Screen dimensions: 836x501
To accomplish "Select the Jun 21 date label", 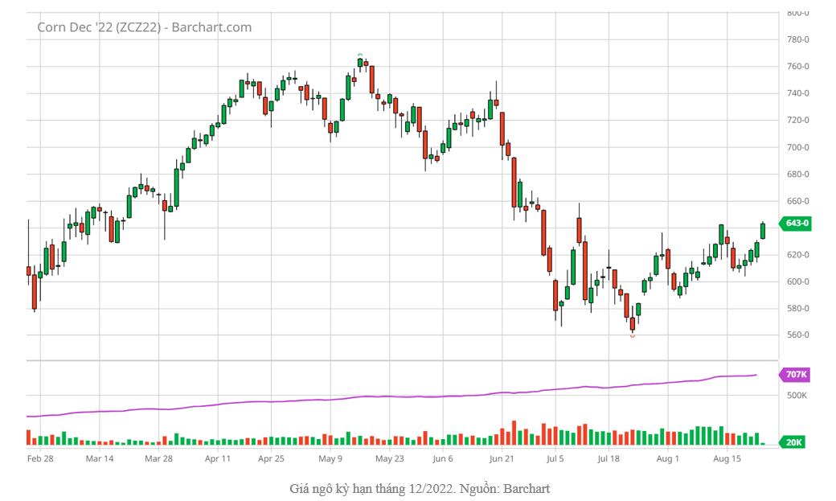I will pos(502,459).
